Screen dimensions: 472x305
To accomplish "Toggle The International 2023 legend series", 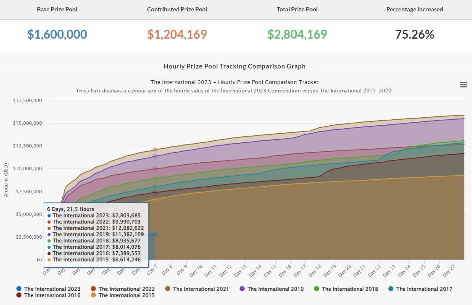I will tap(48, 289).
